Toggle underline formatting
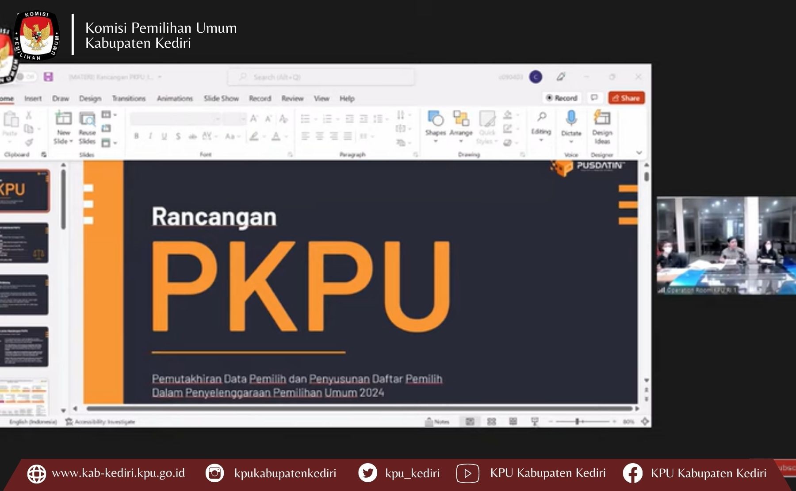The height and width of the screenshot is (491, 796). coord(164,136)
